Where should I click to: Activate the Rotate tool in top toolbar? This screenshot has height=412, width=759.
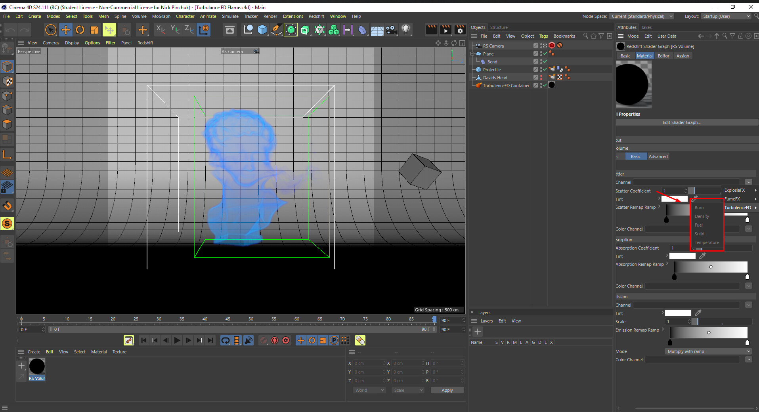click(80, 30)
